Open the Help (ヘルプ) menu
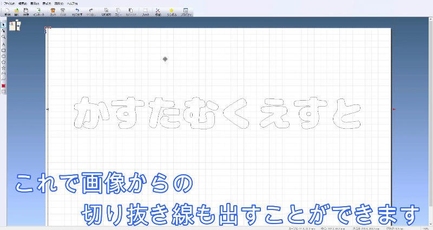The height and width of the screenshot is (230, 433). pyautogui.click(x=72, y=4)
